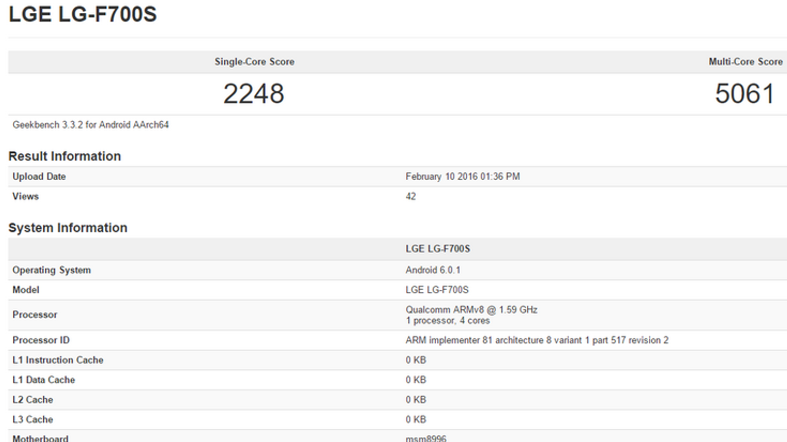Select the single-core score 2248
The width and height of the screenshot is (787, 442).
pyautogui.click(x=254, y=94)
